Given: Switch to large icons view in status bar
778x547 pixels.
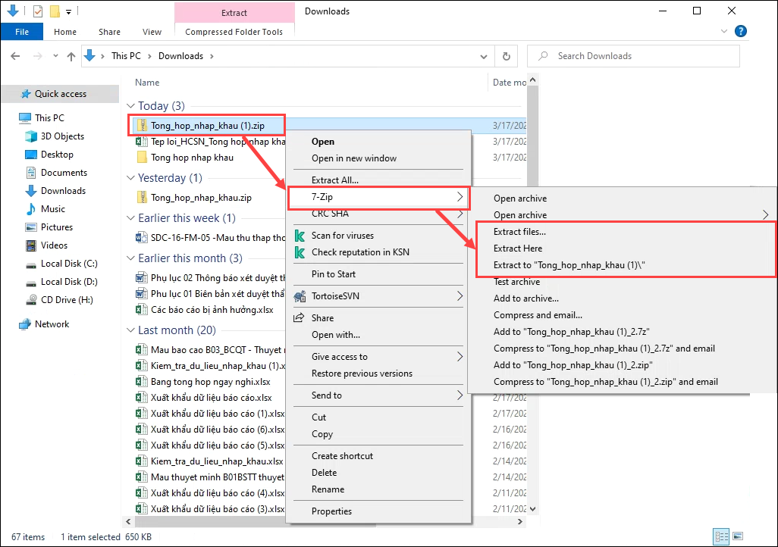Looking at the screenshot, I should [738, 536].
